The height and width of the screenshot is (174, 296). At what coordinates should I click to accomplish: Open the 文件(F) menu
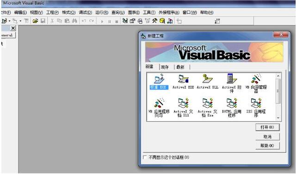[x=6, y=12]
